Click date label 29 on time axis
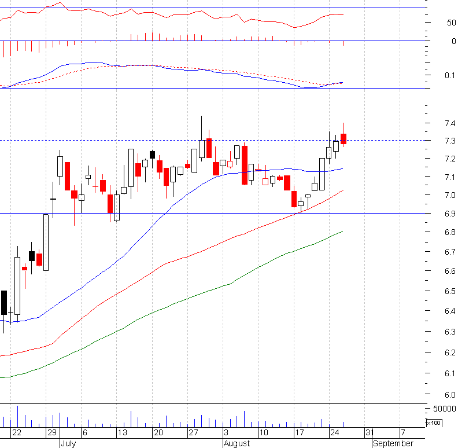Screen dimensions: 458x448 point(51,433)
